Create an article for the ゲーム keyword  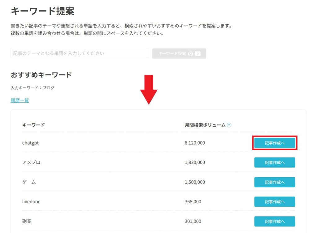[275, 182]
